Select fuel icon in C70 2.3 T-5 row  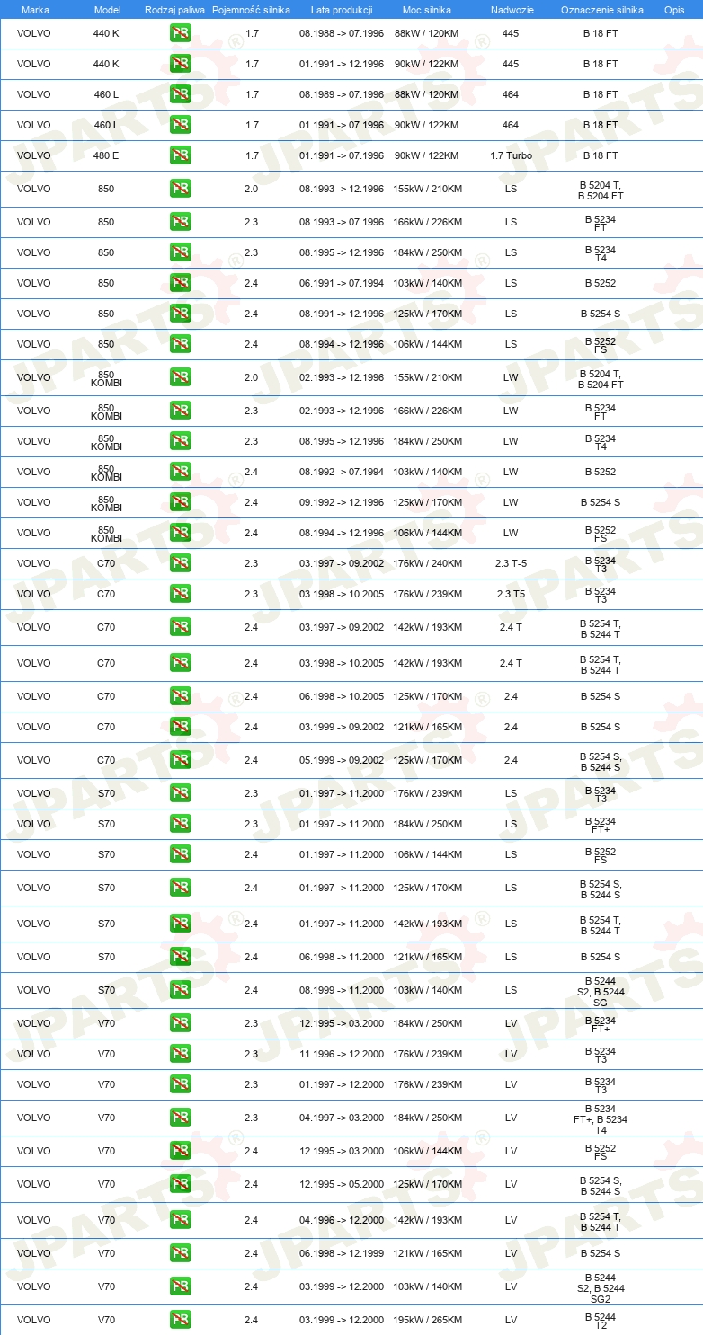pyautogui.click(x=180, y=563)
